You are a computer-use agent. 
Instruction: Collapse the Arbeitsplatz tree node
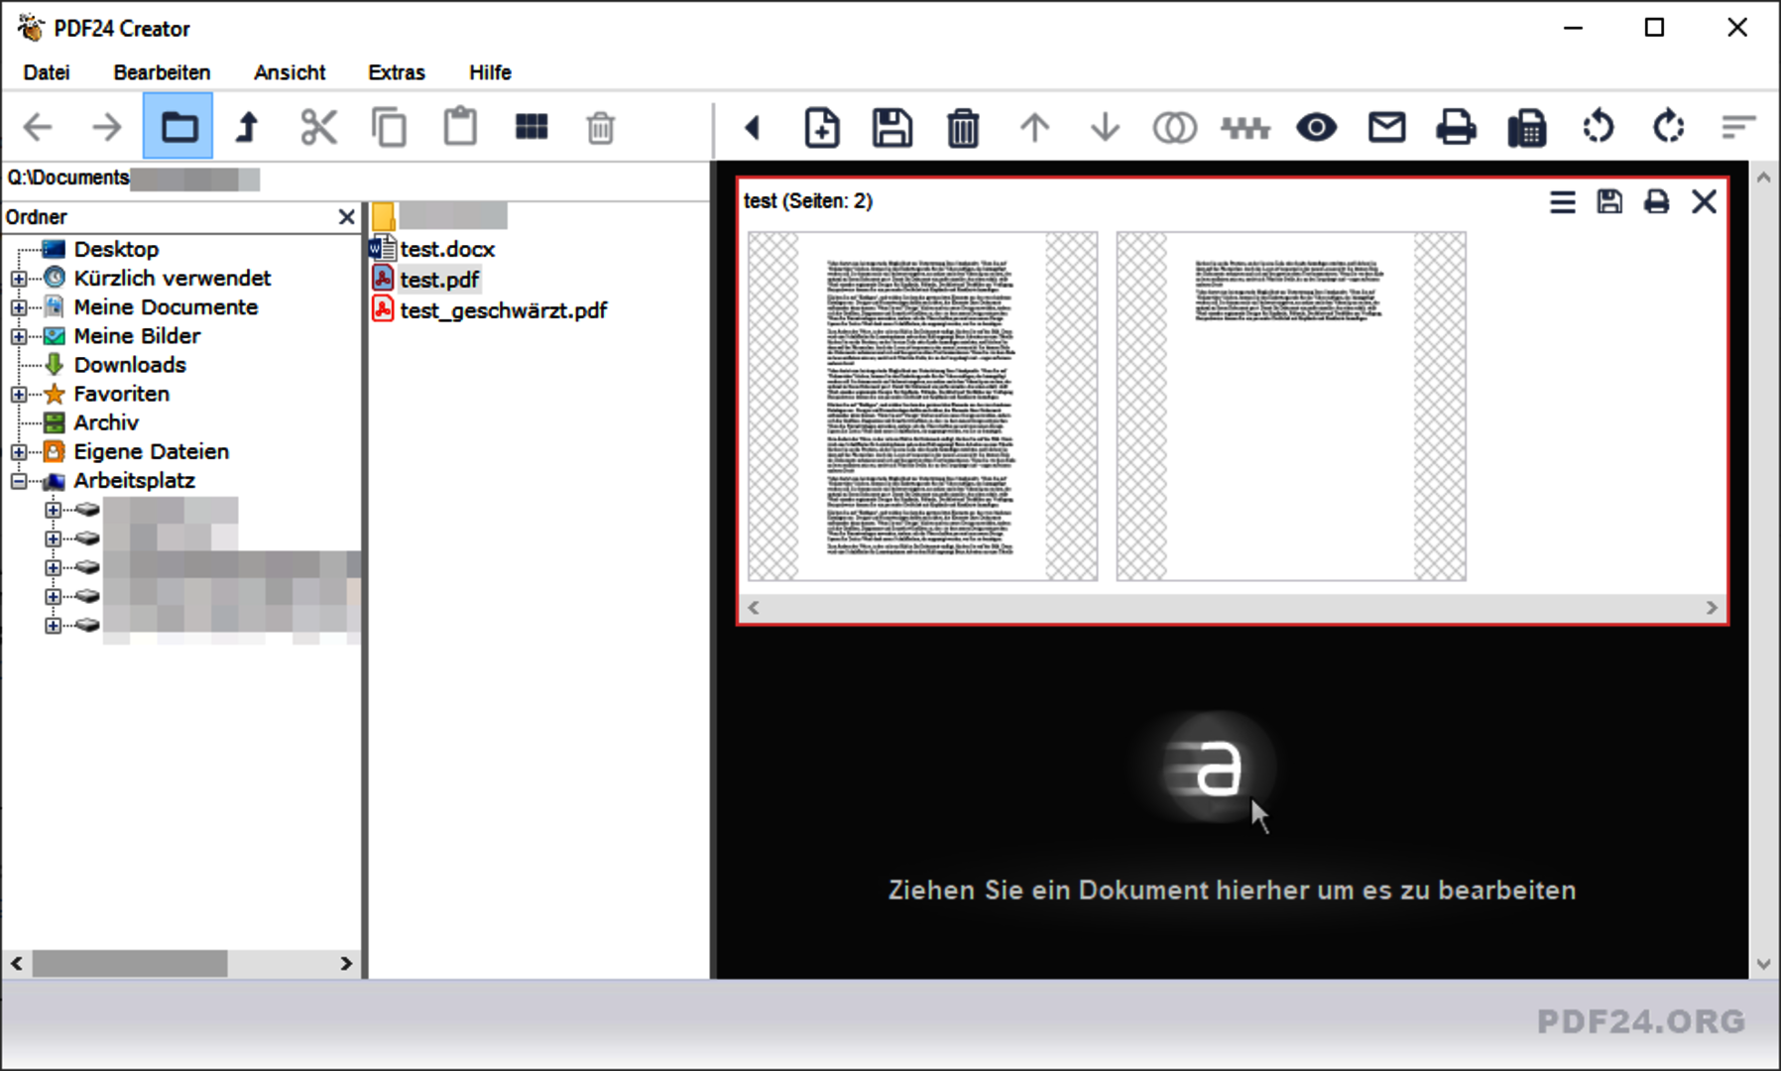point(19,481)
